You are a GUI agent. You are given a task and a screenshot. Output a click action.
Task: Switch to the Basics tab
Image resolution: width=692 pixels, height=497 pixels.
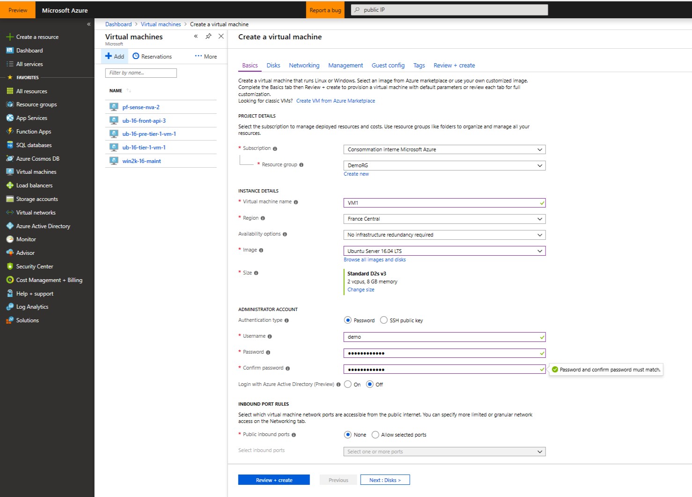pos(250,66)
